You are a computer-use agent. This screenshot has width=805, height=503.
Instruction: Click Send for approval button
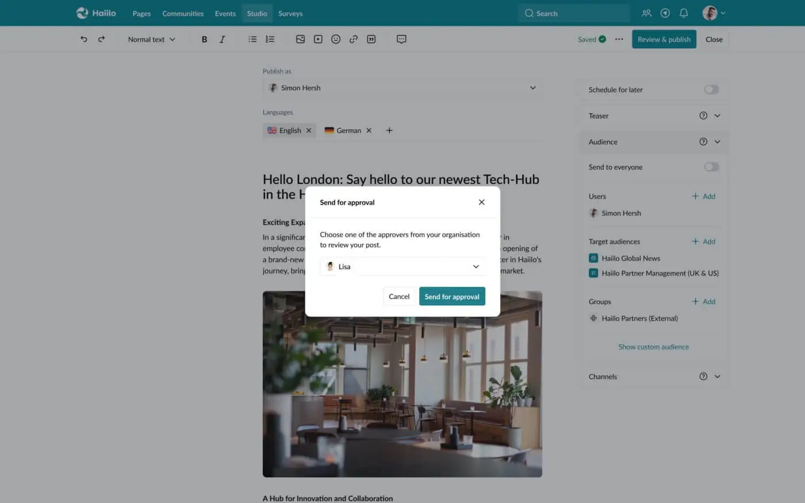(452, 297)
